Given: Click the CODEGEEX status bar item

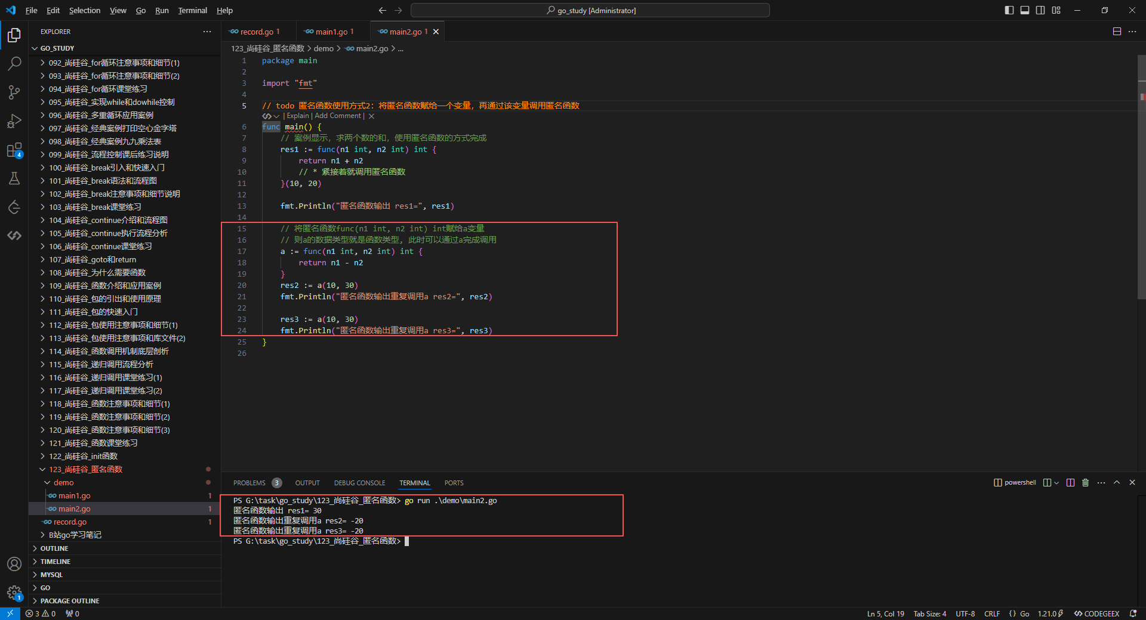Looking at the screenshot, I should coord(1097,613).
